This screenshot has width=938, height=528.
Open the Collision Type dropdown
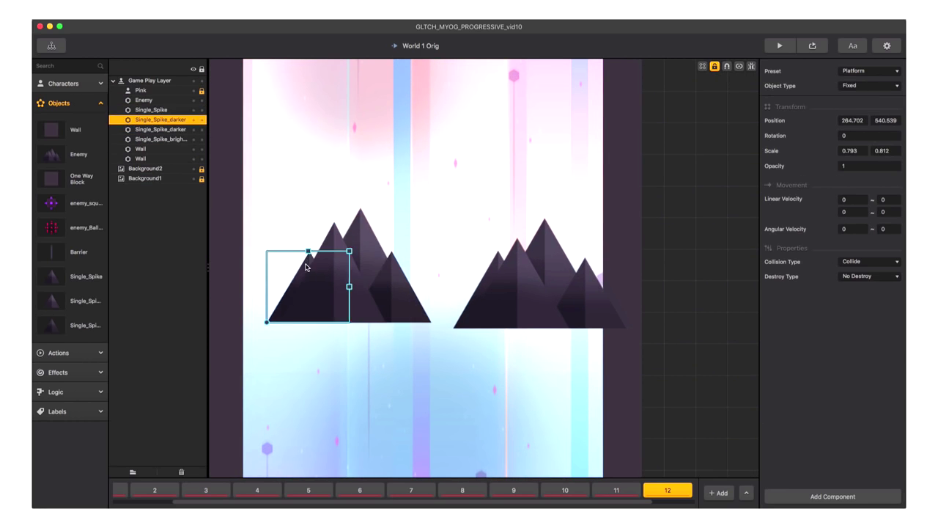(870, 262)
